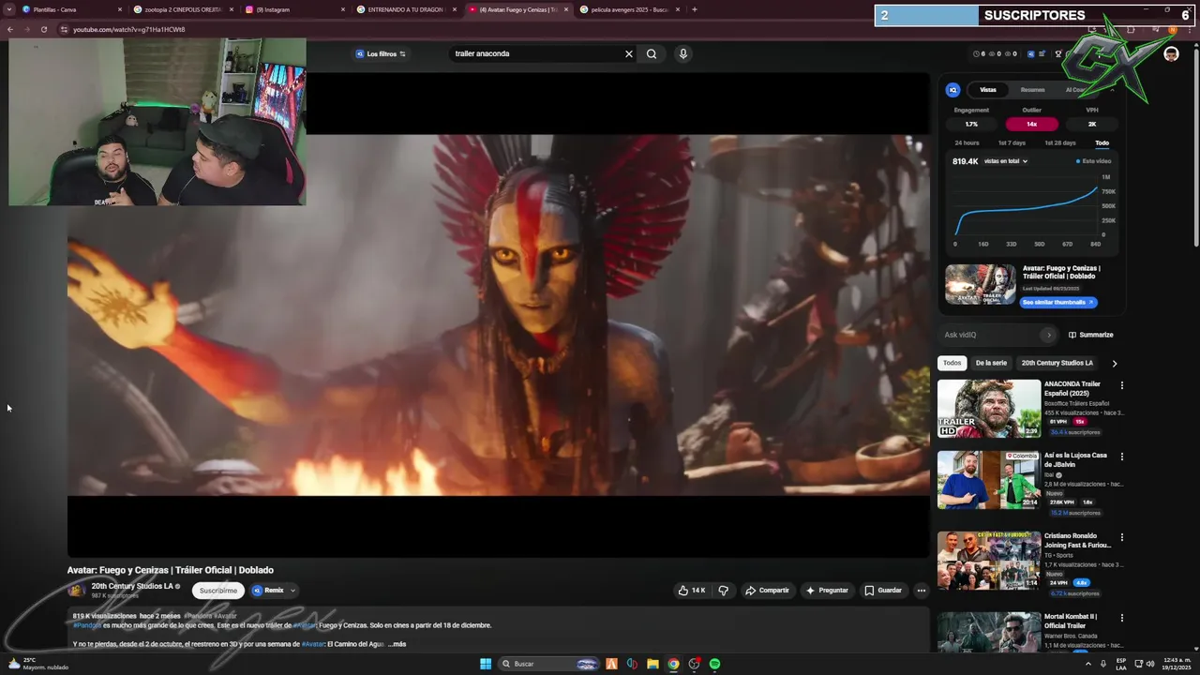The height and width of the screenshot is (675, 1200).
Task: Close the Instagram browser tab
Action: [x=343, y=9]
